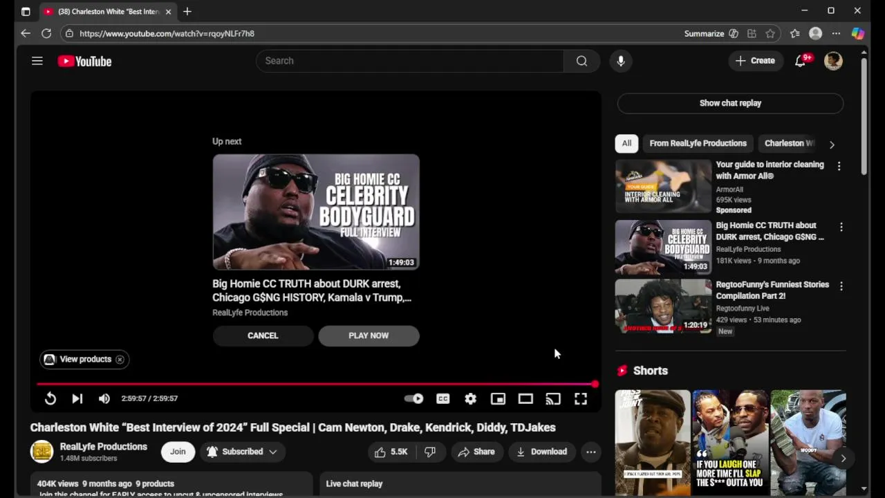
Task: Open notifications bell
Action: tap(801, 61)
